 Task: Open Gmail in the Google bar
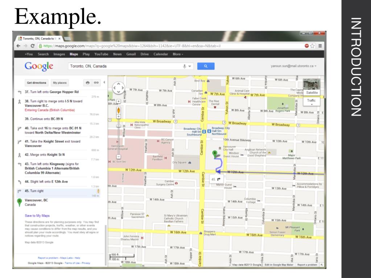[131, 54]
